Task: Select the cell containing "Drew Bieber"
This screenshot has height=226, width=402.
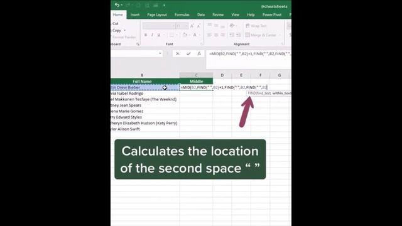Action: (x=145, y=87)
